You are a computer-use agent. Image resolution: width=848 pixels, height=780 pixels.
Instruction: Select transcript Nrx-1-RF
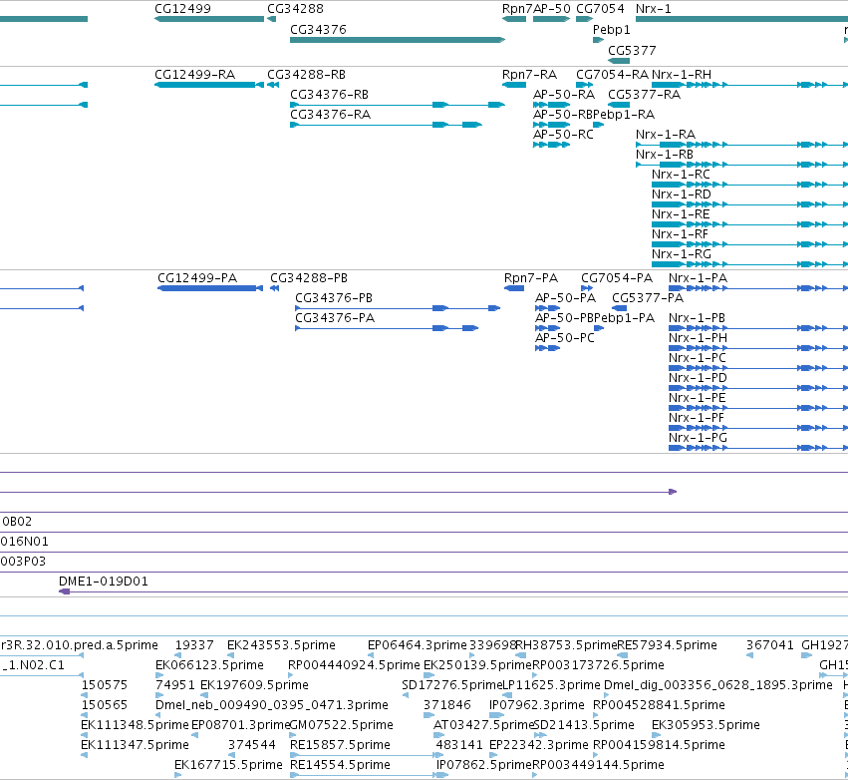[x=680, y=235]
